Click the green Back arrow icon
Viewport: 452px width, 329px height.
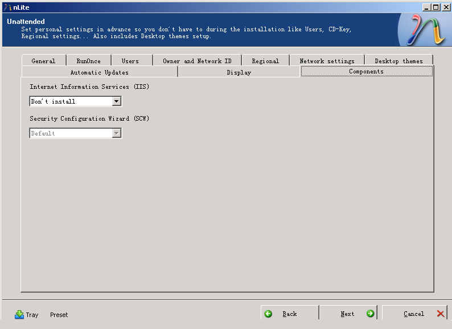(269, 314)
